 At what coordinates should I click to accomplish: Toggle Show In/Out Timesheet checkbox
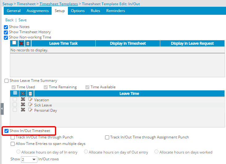pos(6,131)
